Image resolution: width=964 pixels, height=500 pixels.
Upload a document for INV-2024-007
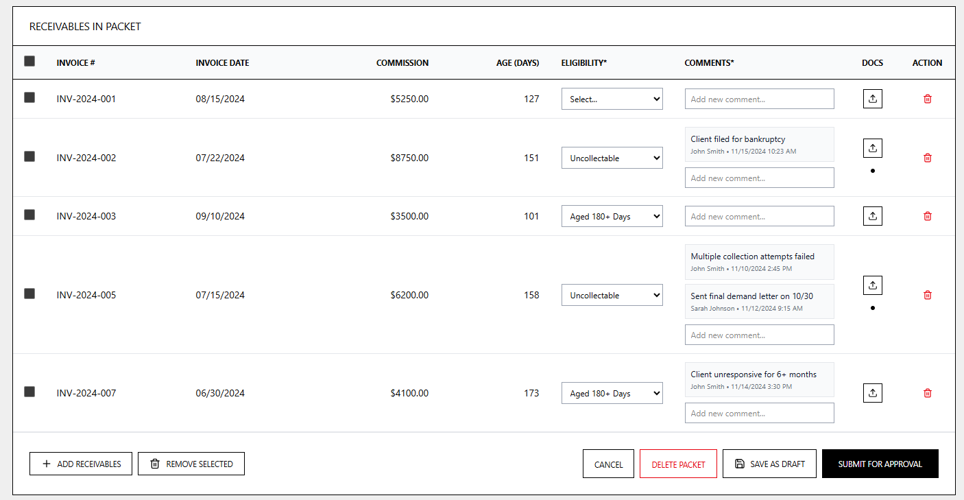point(872,392)
